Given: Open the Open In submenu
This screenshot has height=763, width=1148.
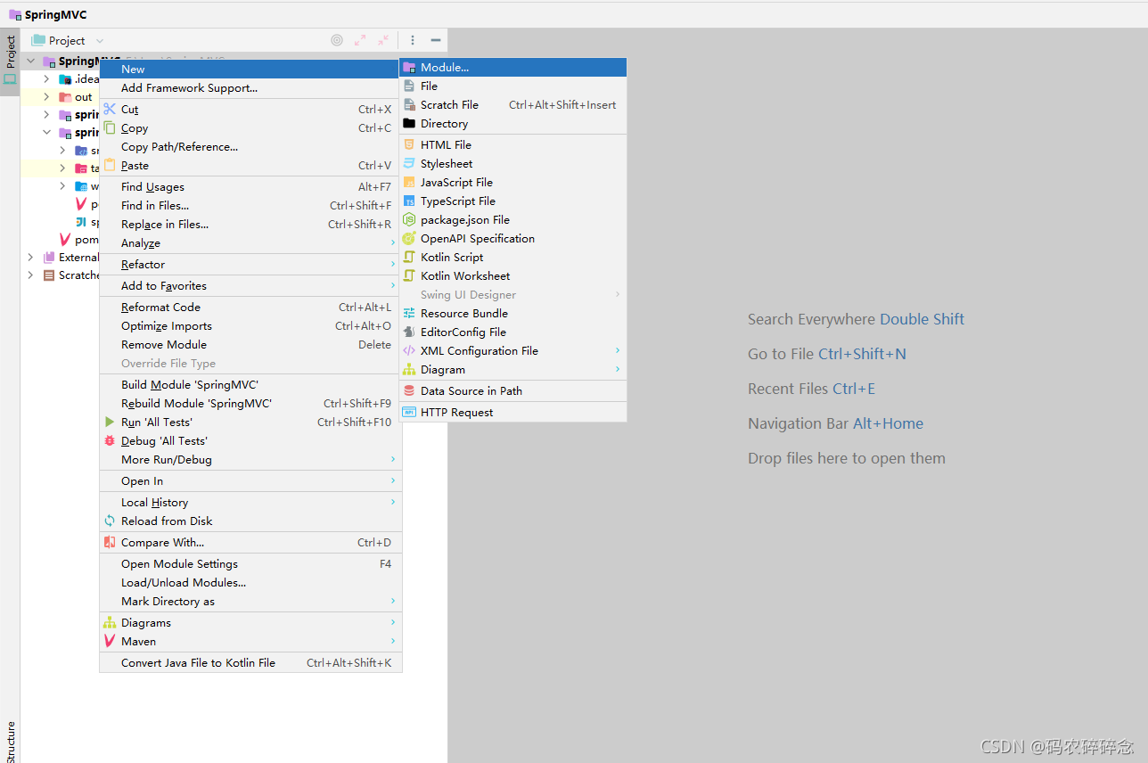Looking at the screenshot, I should 250,480.
